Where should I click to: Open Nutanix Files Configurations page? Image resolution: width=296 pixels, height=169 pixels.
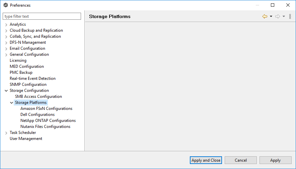click(x=45, y=127)
